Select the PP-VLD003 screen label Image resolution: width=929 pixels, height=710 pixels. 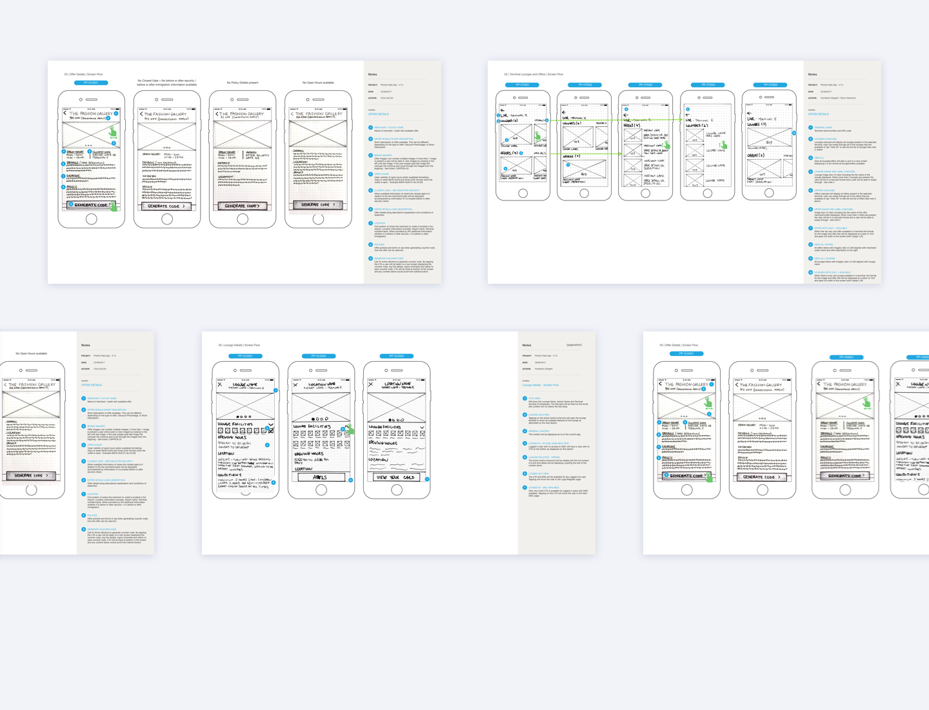(x=397, y=355)
